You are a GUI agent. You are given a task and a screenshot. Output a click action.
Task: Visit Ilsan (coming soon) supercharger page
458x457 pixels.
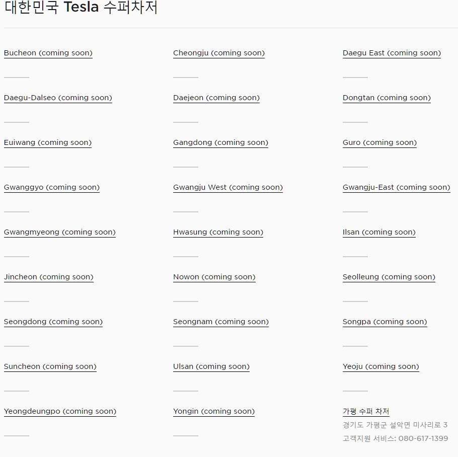pyautogui.click(x=379, y=233)
